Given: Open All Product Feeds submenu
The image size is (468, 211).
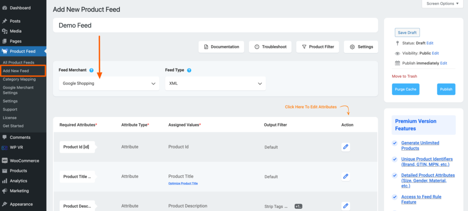Looking at the screenshot, I should tap(18, 63).
